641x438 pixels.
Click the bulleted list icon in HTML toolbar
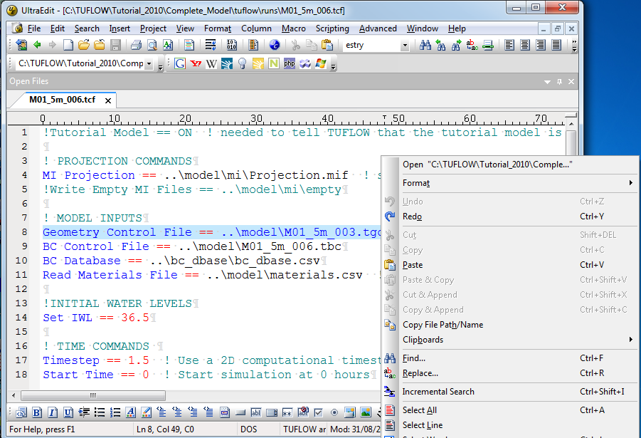(100, 412)
